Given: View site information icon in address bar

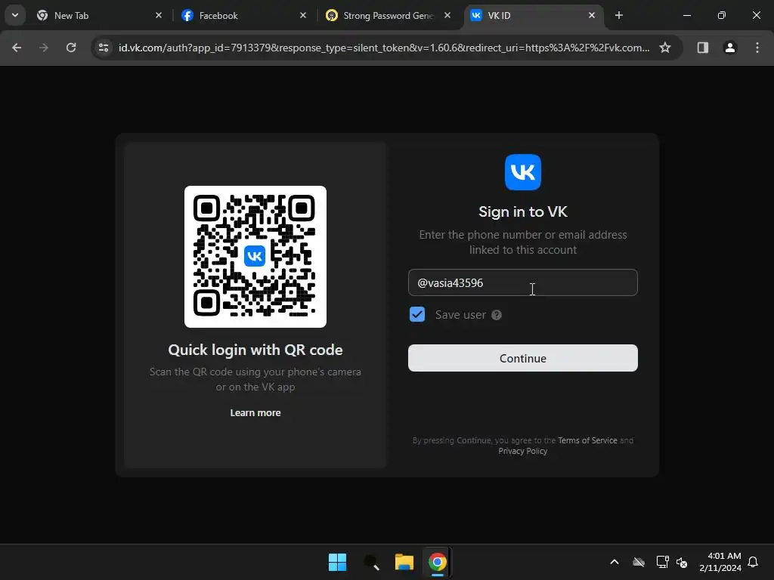Looking at the screenshot, I should tap(104, 48).
